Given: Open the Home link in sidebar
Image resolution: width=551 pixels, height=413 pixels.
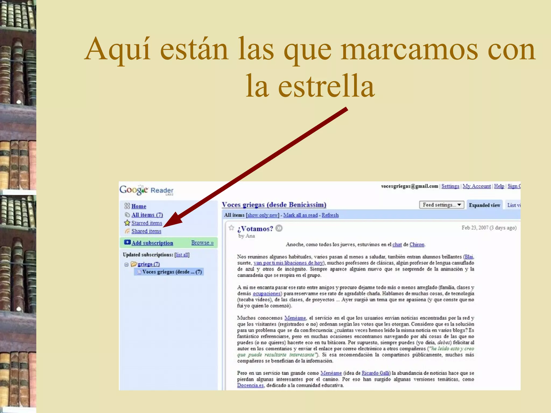Looking at the screenshot, I should (x=139, y=206).
